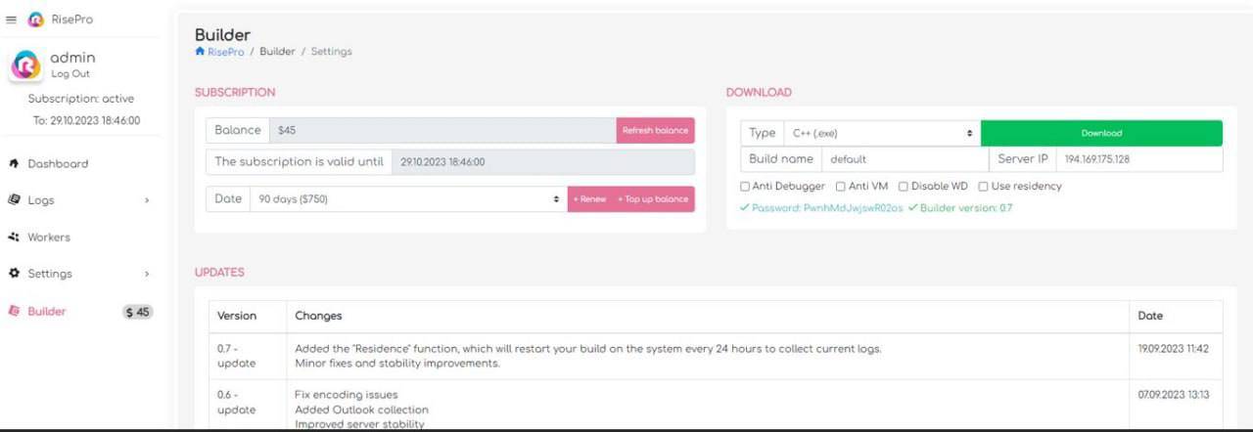
Task: Enable the Anti Debugger checkbox
Action: coord(745,186)
